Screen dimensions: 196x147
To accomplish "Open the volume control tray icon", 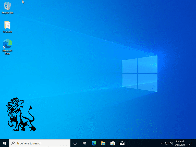I will (x=171, y=143).
